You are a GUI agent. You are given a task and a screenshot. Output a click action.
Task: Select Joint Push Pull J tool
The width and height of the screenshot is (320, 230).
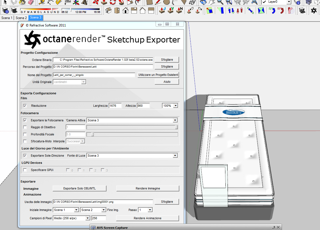tap(162, 10)
